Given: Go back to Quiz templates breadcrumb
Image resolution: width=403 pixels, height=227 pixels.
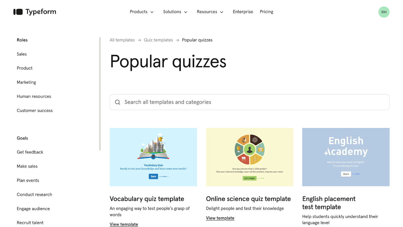Looking at the screenshot, I should point(158,40).
